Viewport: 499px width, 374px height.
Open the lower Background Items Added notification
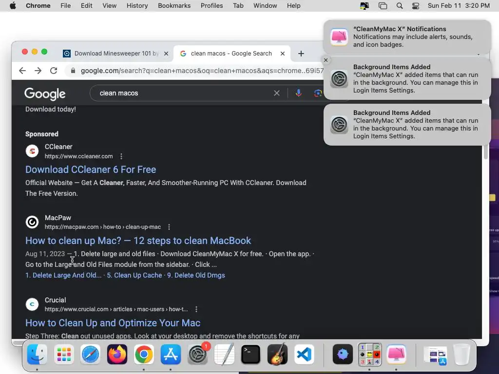(x=407, y=125)
